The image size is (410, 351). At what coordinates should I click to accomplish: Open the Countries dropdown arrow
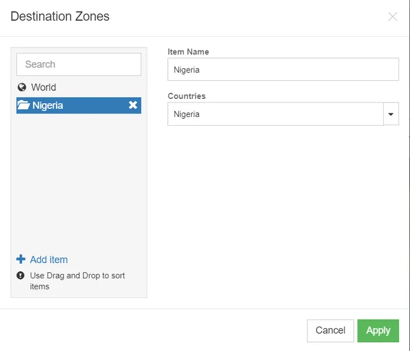click(391, 114)
